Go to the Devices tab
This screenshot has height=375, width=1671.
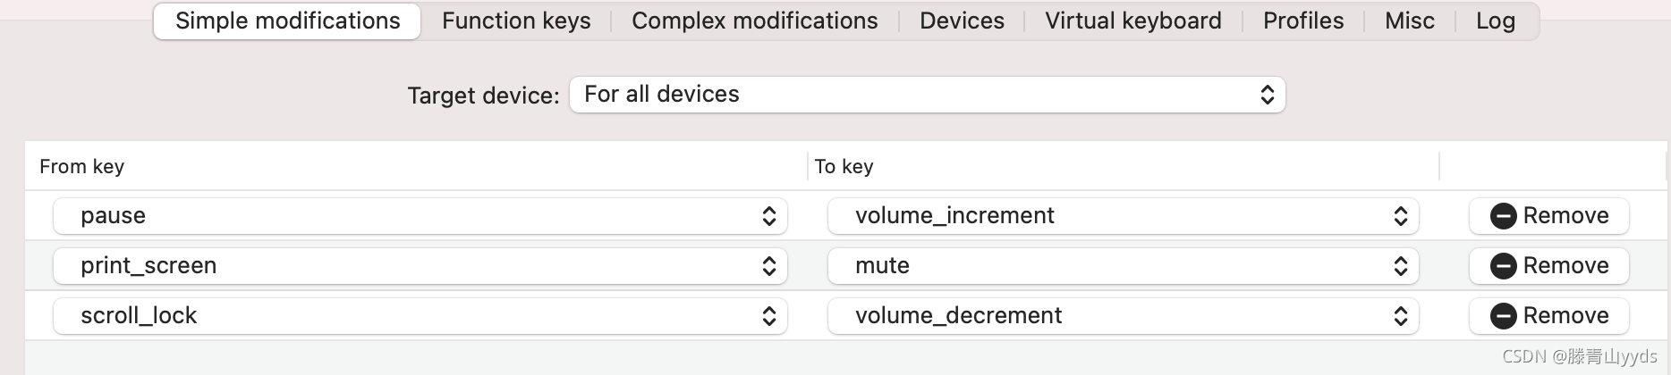coord(962,21)
